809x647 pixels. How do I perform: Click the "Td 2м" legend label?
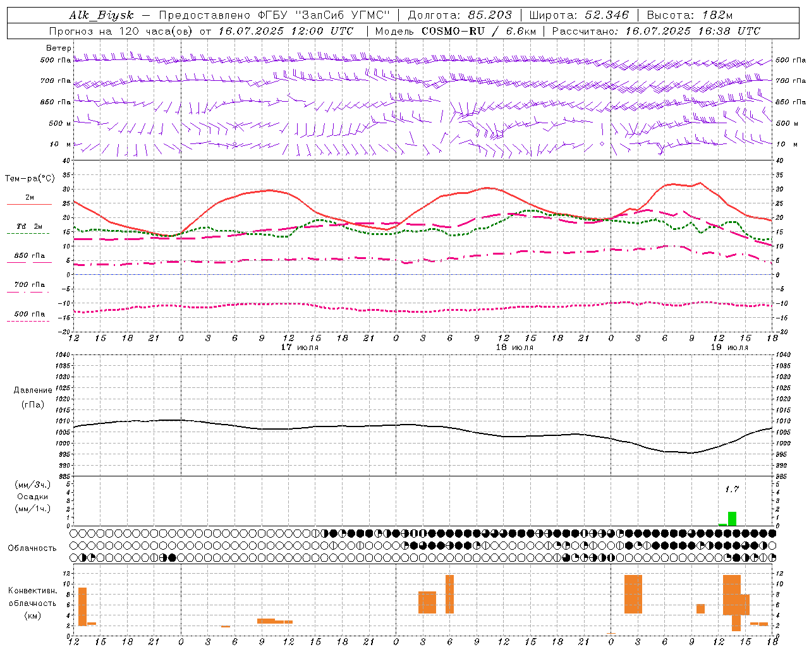tap(30, 226)
